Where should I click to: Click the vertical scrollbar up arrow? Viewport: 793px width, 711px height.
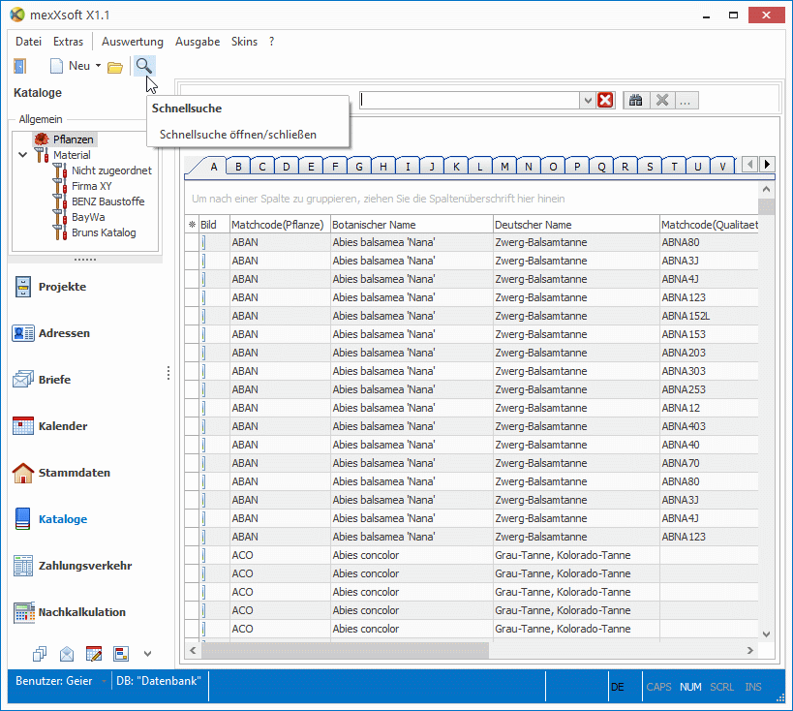tap(766, 189)
